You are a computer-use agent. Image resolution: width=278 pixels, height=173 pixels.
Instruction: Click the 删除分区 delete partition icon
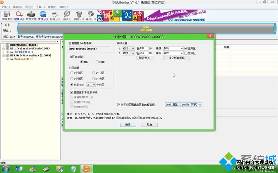[79, 15]
